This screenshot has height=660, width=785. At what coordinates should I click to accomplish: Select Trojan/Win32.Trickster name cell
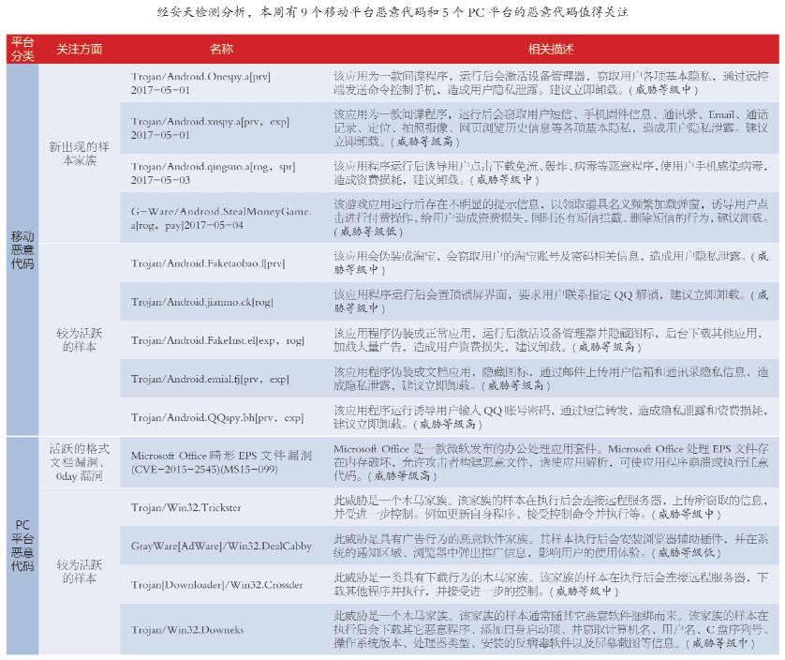tap(221, 507)
